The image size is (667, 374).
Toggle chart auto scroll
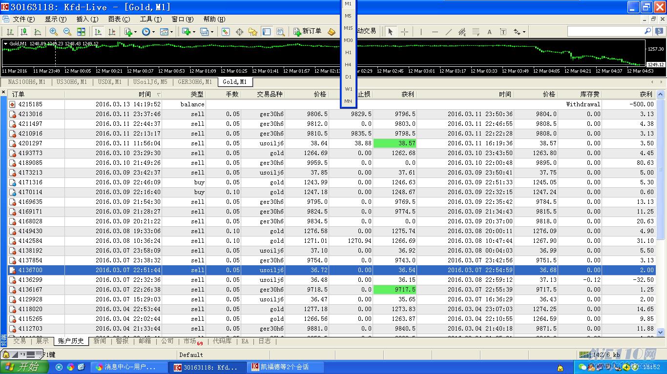click(98, 32)
